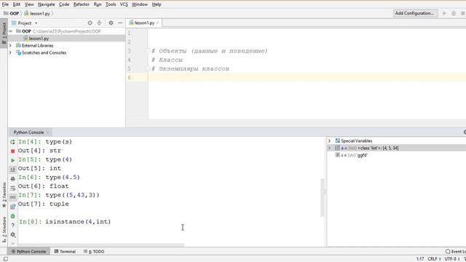466x262 pixels.
Task: Click the Debug toolbar bug icon
Action: pos(454,13)
